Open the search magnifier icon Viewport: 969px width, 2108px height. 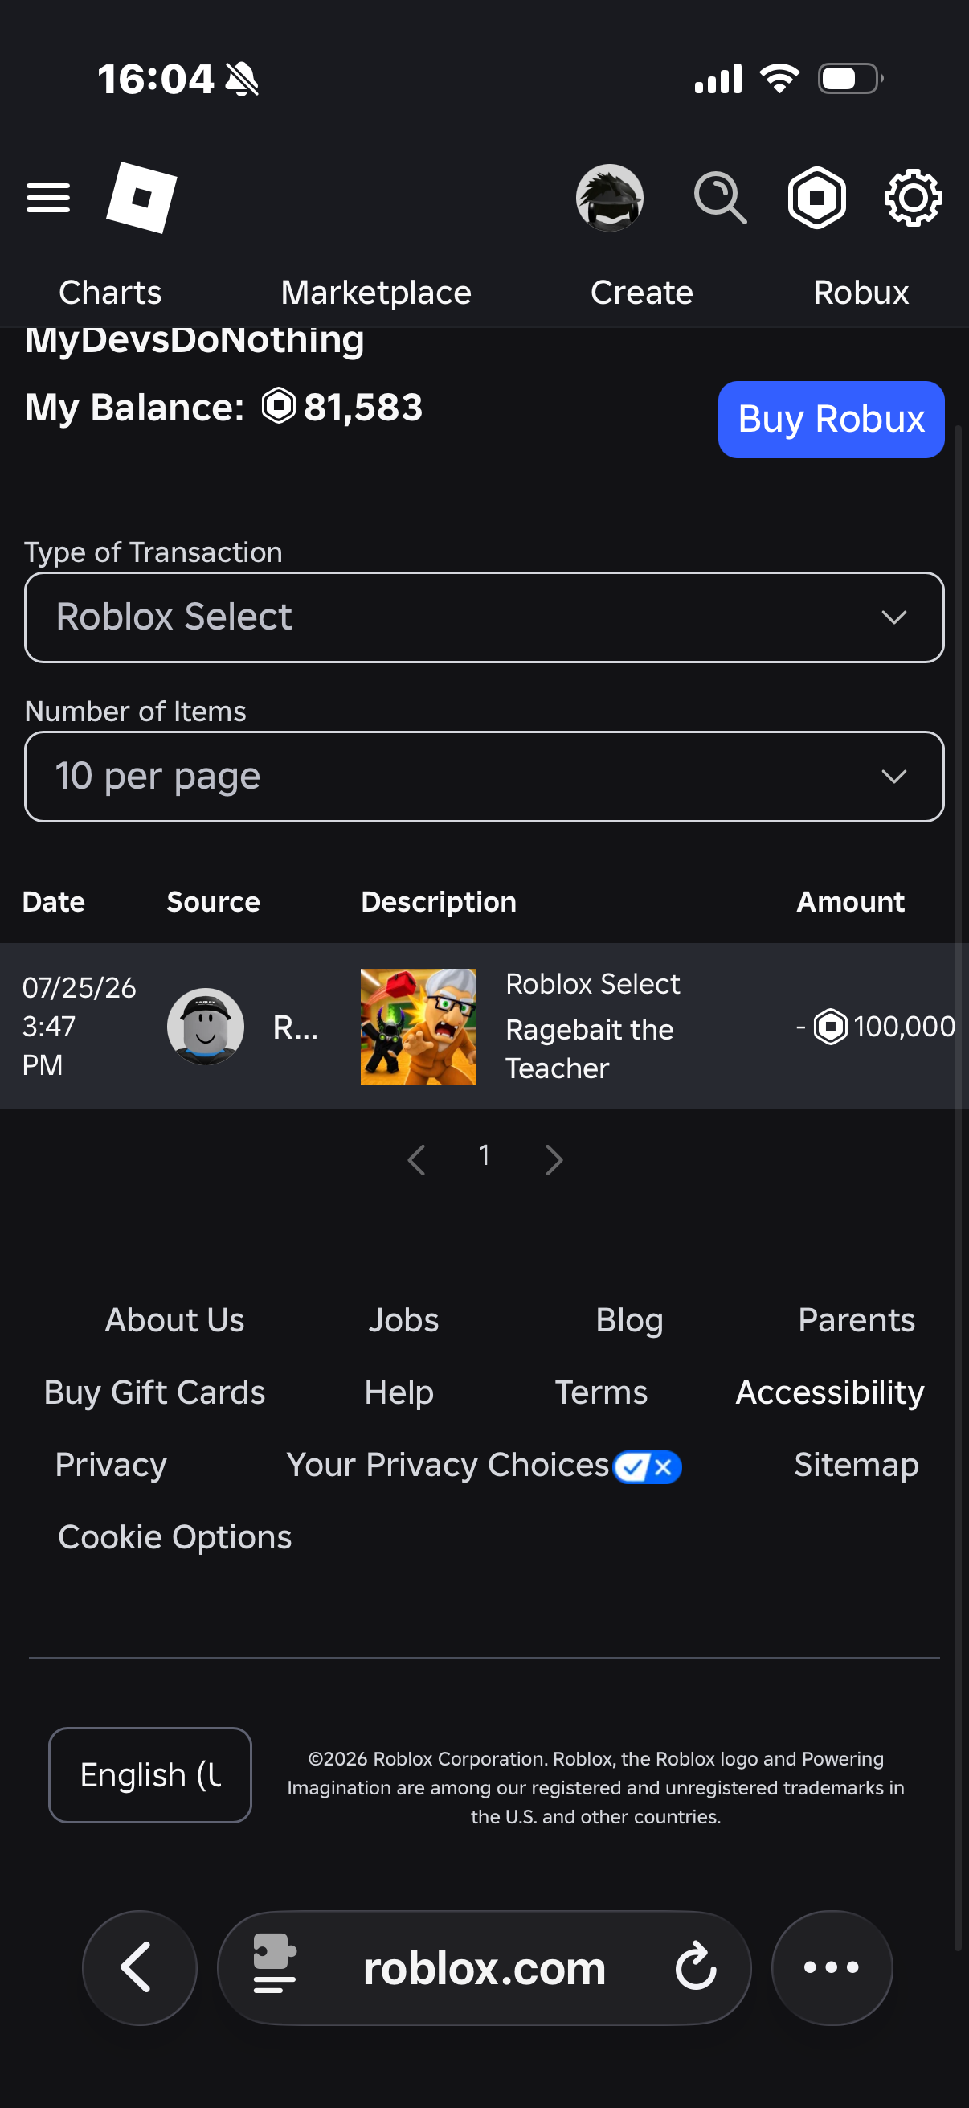pyautogui.click(x=720, y=198)
